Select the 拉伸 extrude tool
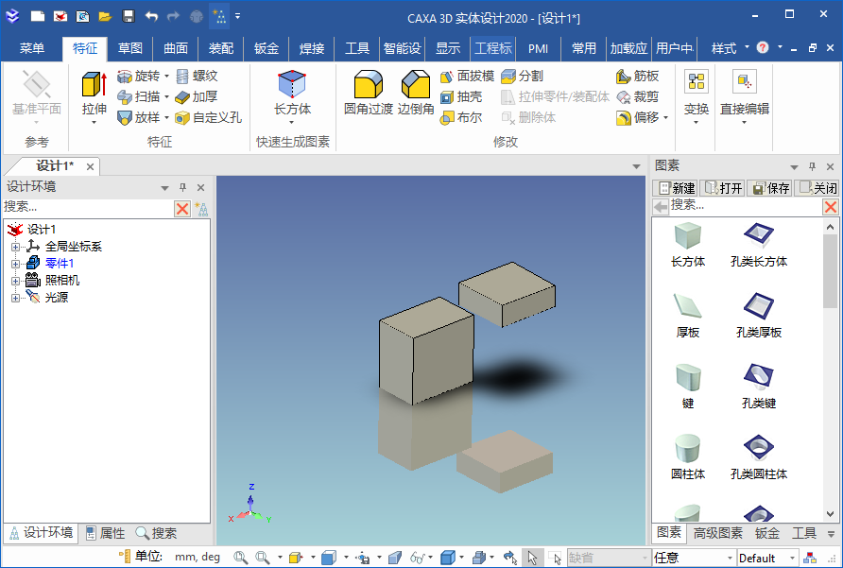Image resolution: width=843 pixels, height=568 pixels. pyautogui.click(x=95, y=95)
